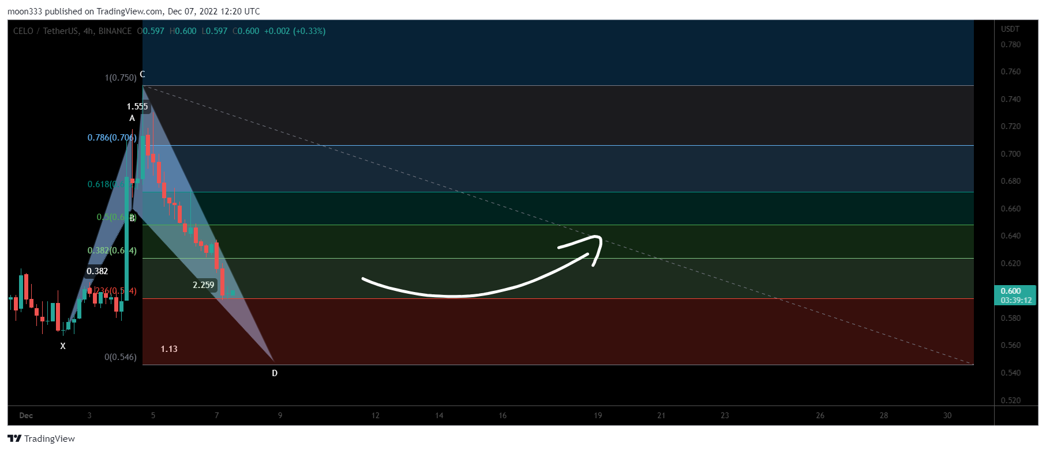This screenshot has height=451, width=1046.
Task: Click the 0.740 price axis value
Action: point(1011,99)
